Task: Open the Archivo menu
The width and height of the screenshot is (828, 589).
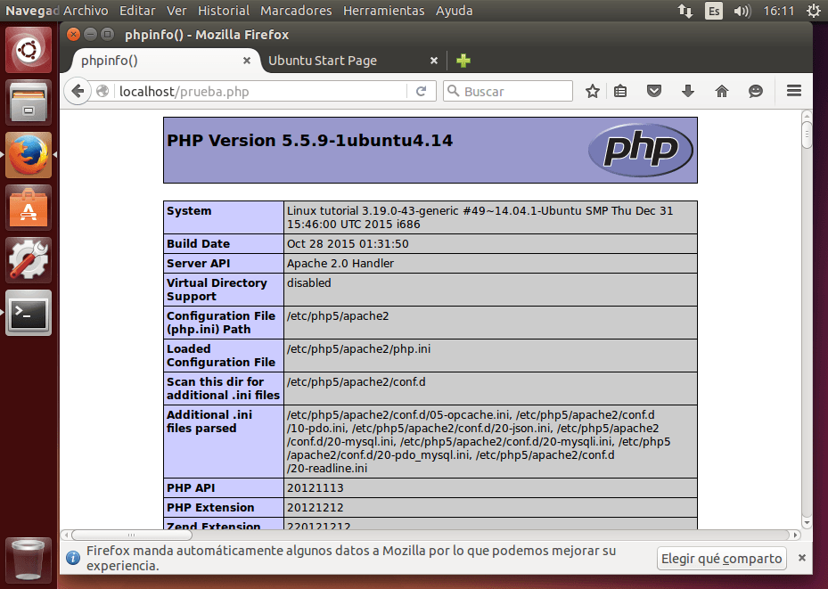Action: pos(86,11)
